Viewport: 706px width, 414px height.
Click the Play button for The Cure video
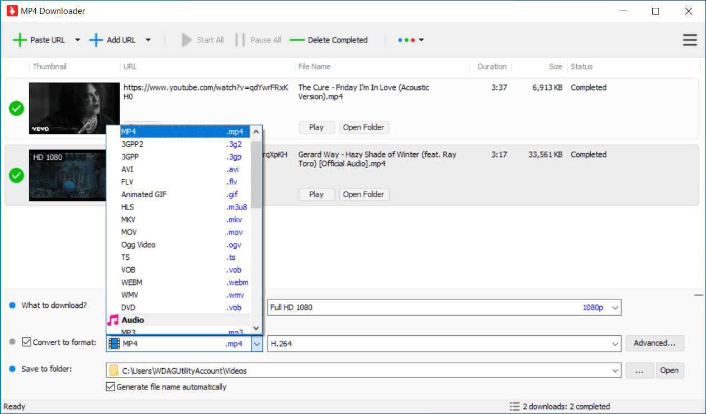click(x=316, y=127)
